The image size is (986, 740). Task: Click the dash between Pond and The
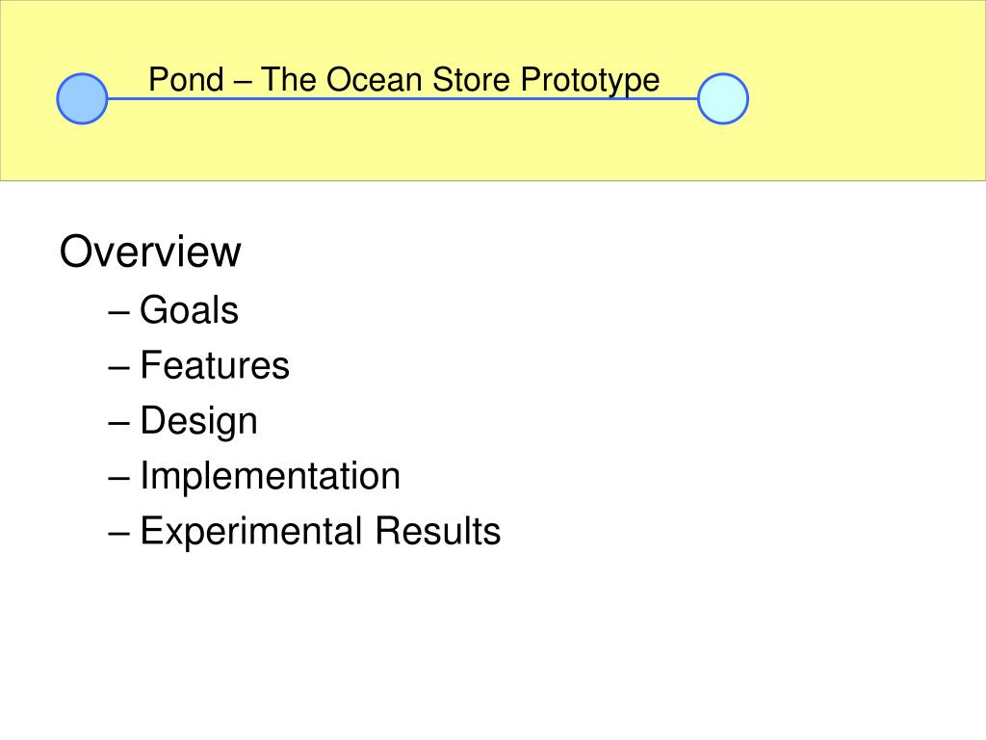pyautogui.click(x=242, y=82)
